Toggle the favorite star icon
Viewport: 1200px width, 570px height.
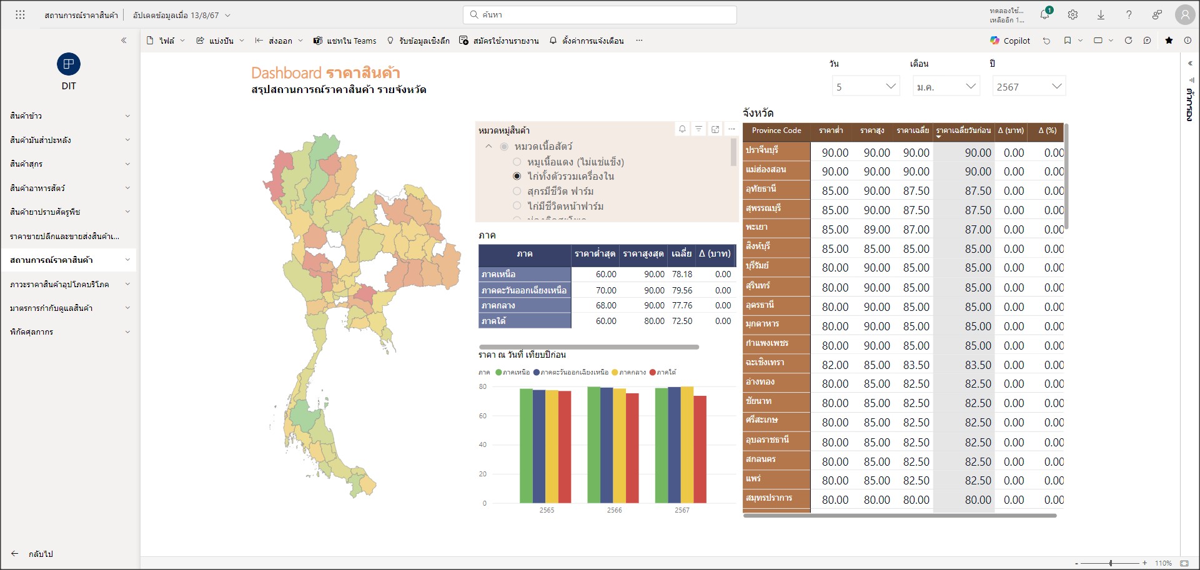point(1169,41)
